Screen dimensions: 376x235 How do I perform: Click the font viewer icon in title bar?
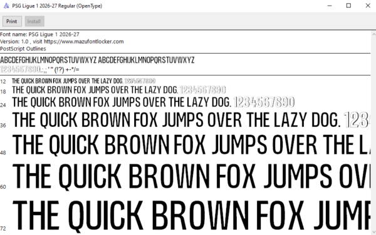click(6, 6)
